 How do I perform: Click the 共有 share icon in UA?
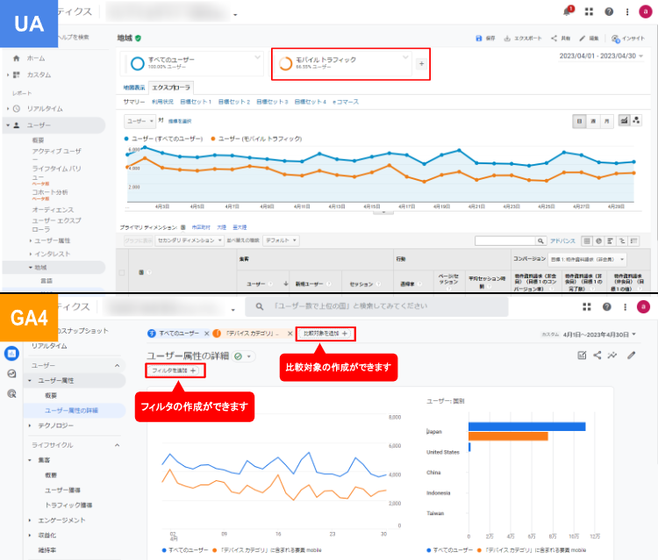point(554,39)
